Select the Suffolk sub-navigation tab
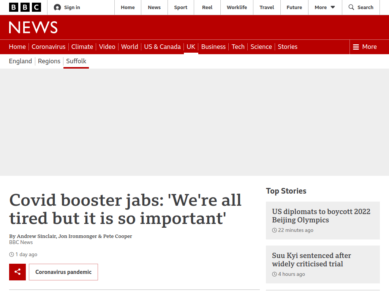 click(76, 61)
